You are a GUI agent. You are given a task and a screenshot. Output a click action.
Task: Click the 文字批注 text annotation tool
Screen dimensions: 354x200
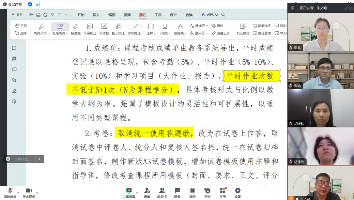90,29
